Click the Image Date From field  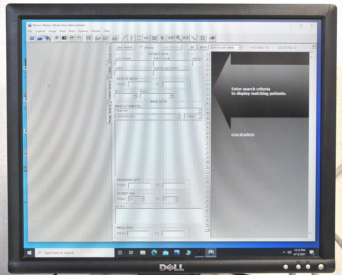pyautogui.click(x=138, y=233)
